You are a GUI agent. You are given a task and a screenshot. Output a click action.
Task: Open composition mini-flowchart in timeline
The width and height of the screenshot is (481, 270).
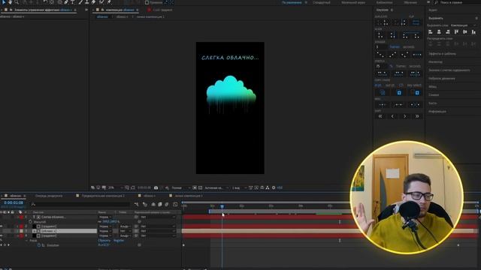click(x=137, y=204)
